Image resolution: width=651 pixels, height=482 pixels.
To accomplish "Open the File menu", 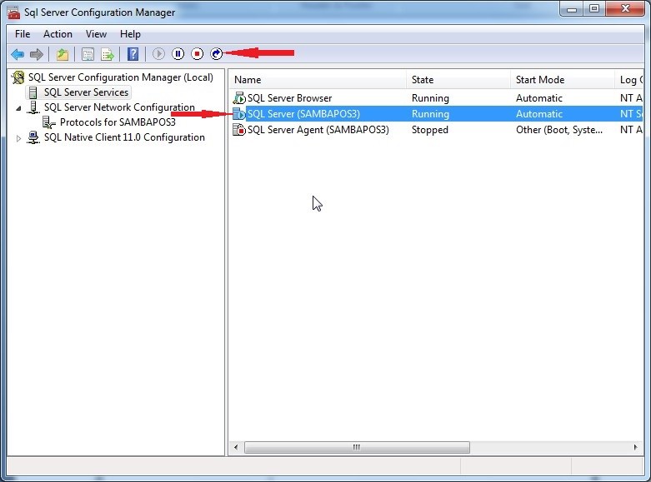I will click(x=23, y=34).
